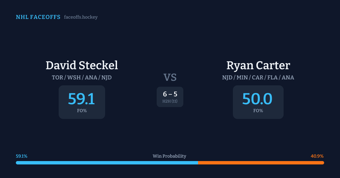
Task: Click the blue 59.1% probability label
Action: click(x=22, y=156)
